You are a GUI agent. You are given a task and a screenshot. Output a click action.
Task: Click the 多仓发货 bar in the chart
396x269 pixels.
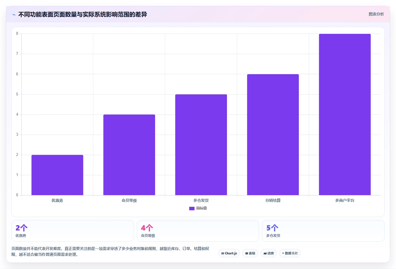[201, 145]
